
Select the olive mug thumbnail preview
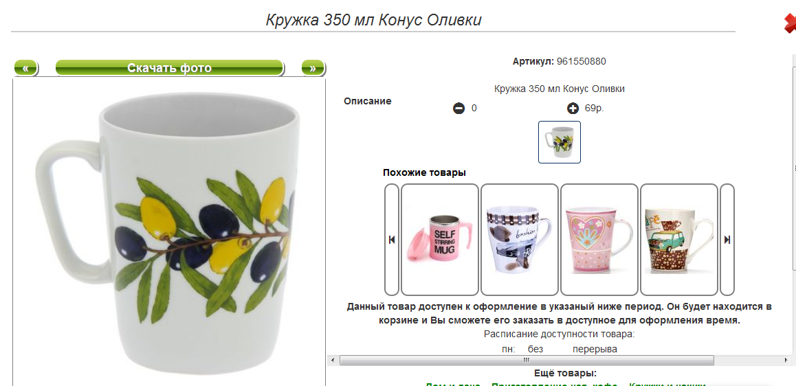560,142
